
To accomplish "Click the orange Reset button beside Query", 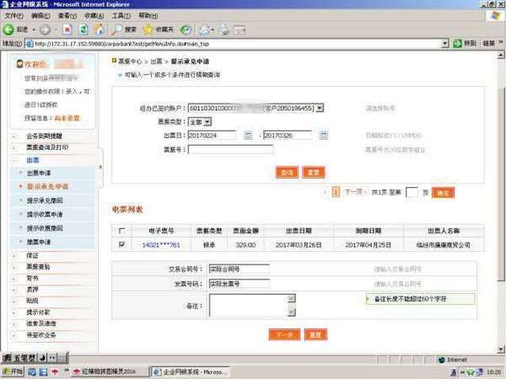I will click(x=314, y=172).
